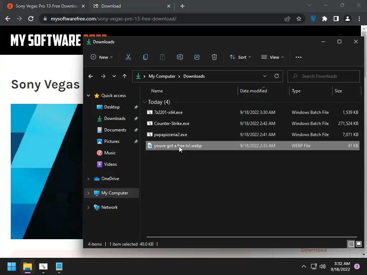Select the Counter-Strike.exe file

tap(252, 124)
